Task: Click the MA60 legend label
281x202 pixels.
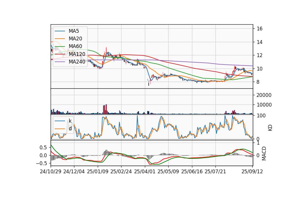Action: pyautogui.click(x=75, y=46)
